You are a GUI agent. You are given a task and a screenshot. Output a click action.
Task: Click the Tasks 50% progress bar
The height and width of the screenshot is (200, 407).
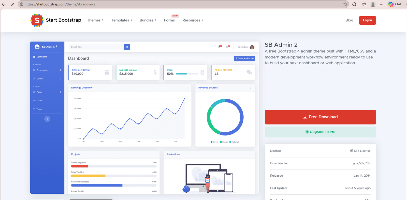(187, 74)
